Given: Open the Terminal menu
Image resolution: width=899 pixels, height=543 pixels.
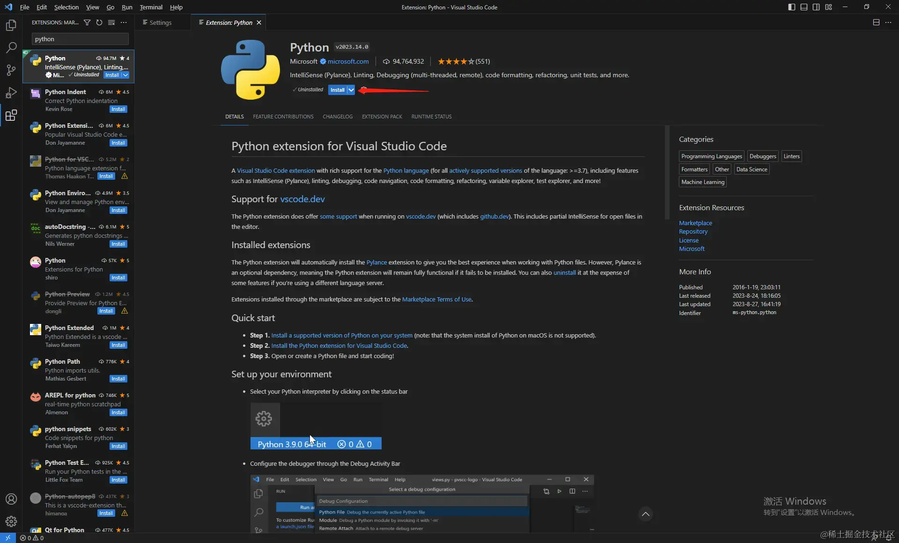Looking at the screenshot, I should point(151,7).
